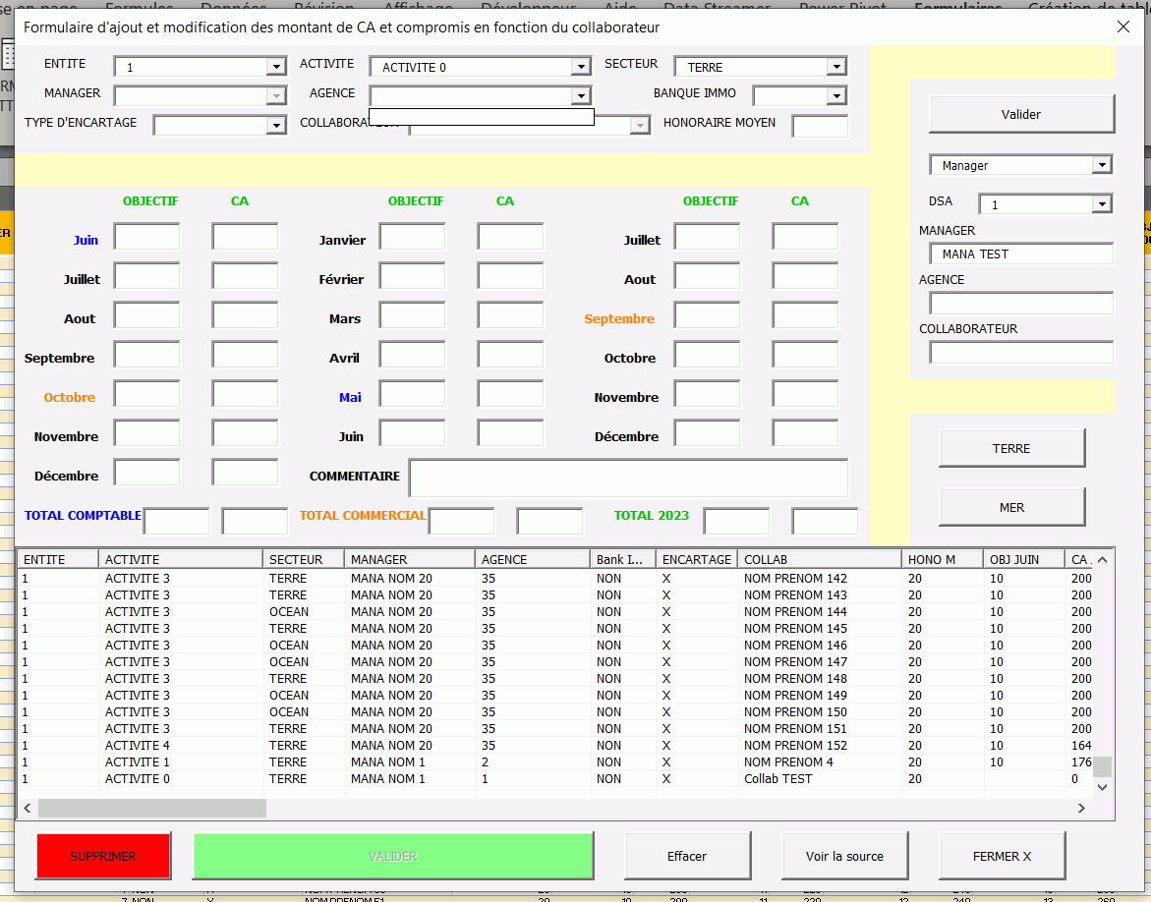Open the SECTEUR dropdown showing TERRE
This screenshot has width=1151, height=902.
pos(836,68)
